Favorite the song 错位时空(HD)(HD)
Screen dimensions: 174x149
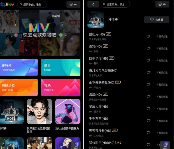148,145
